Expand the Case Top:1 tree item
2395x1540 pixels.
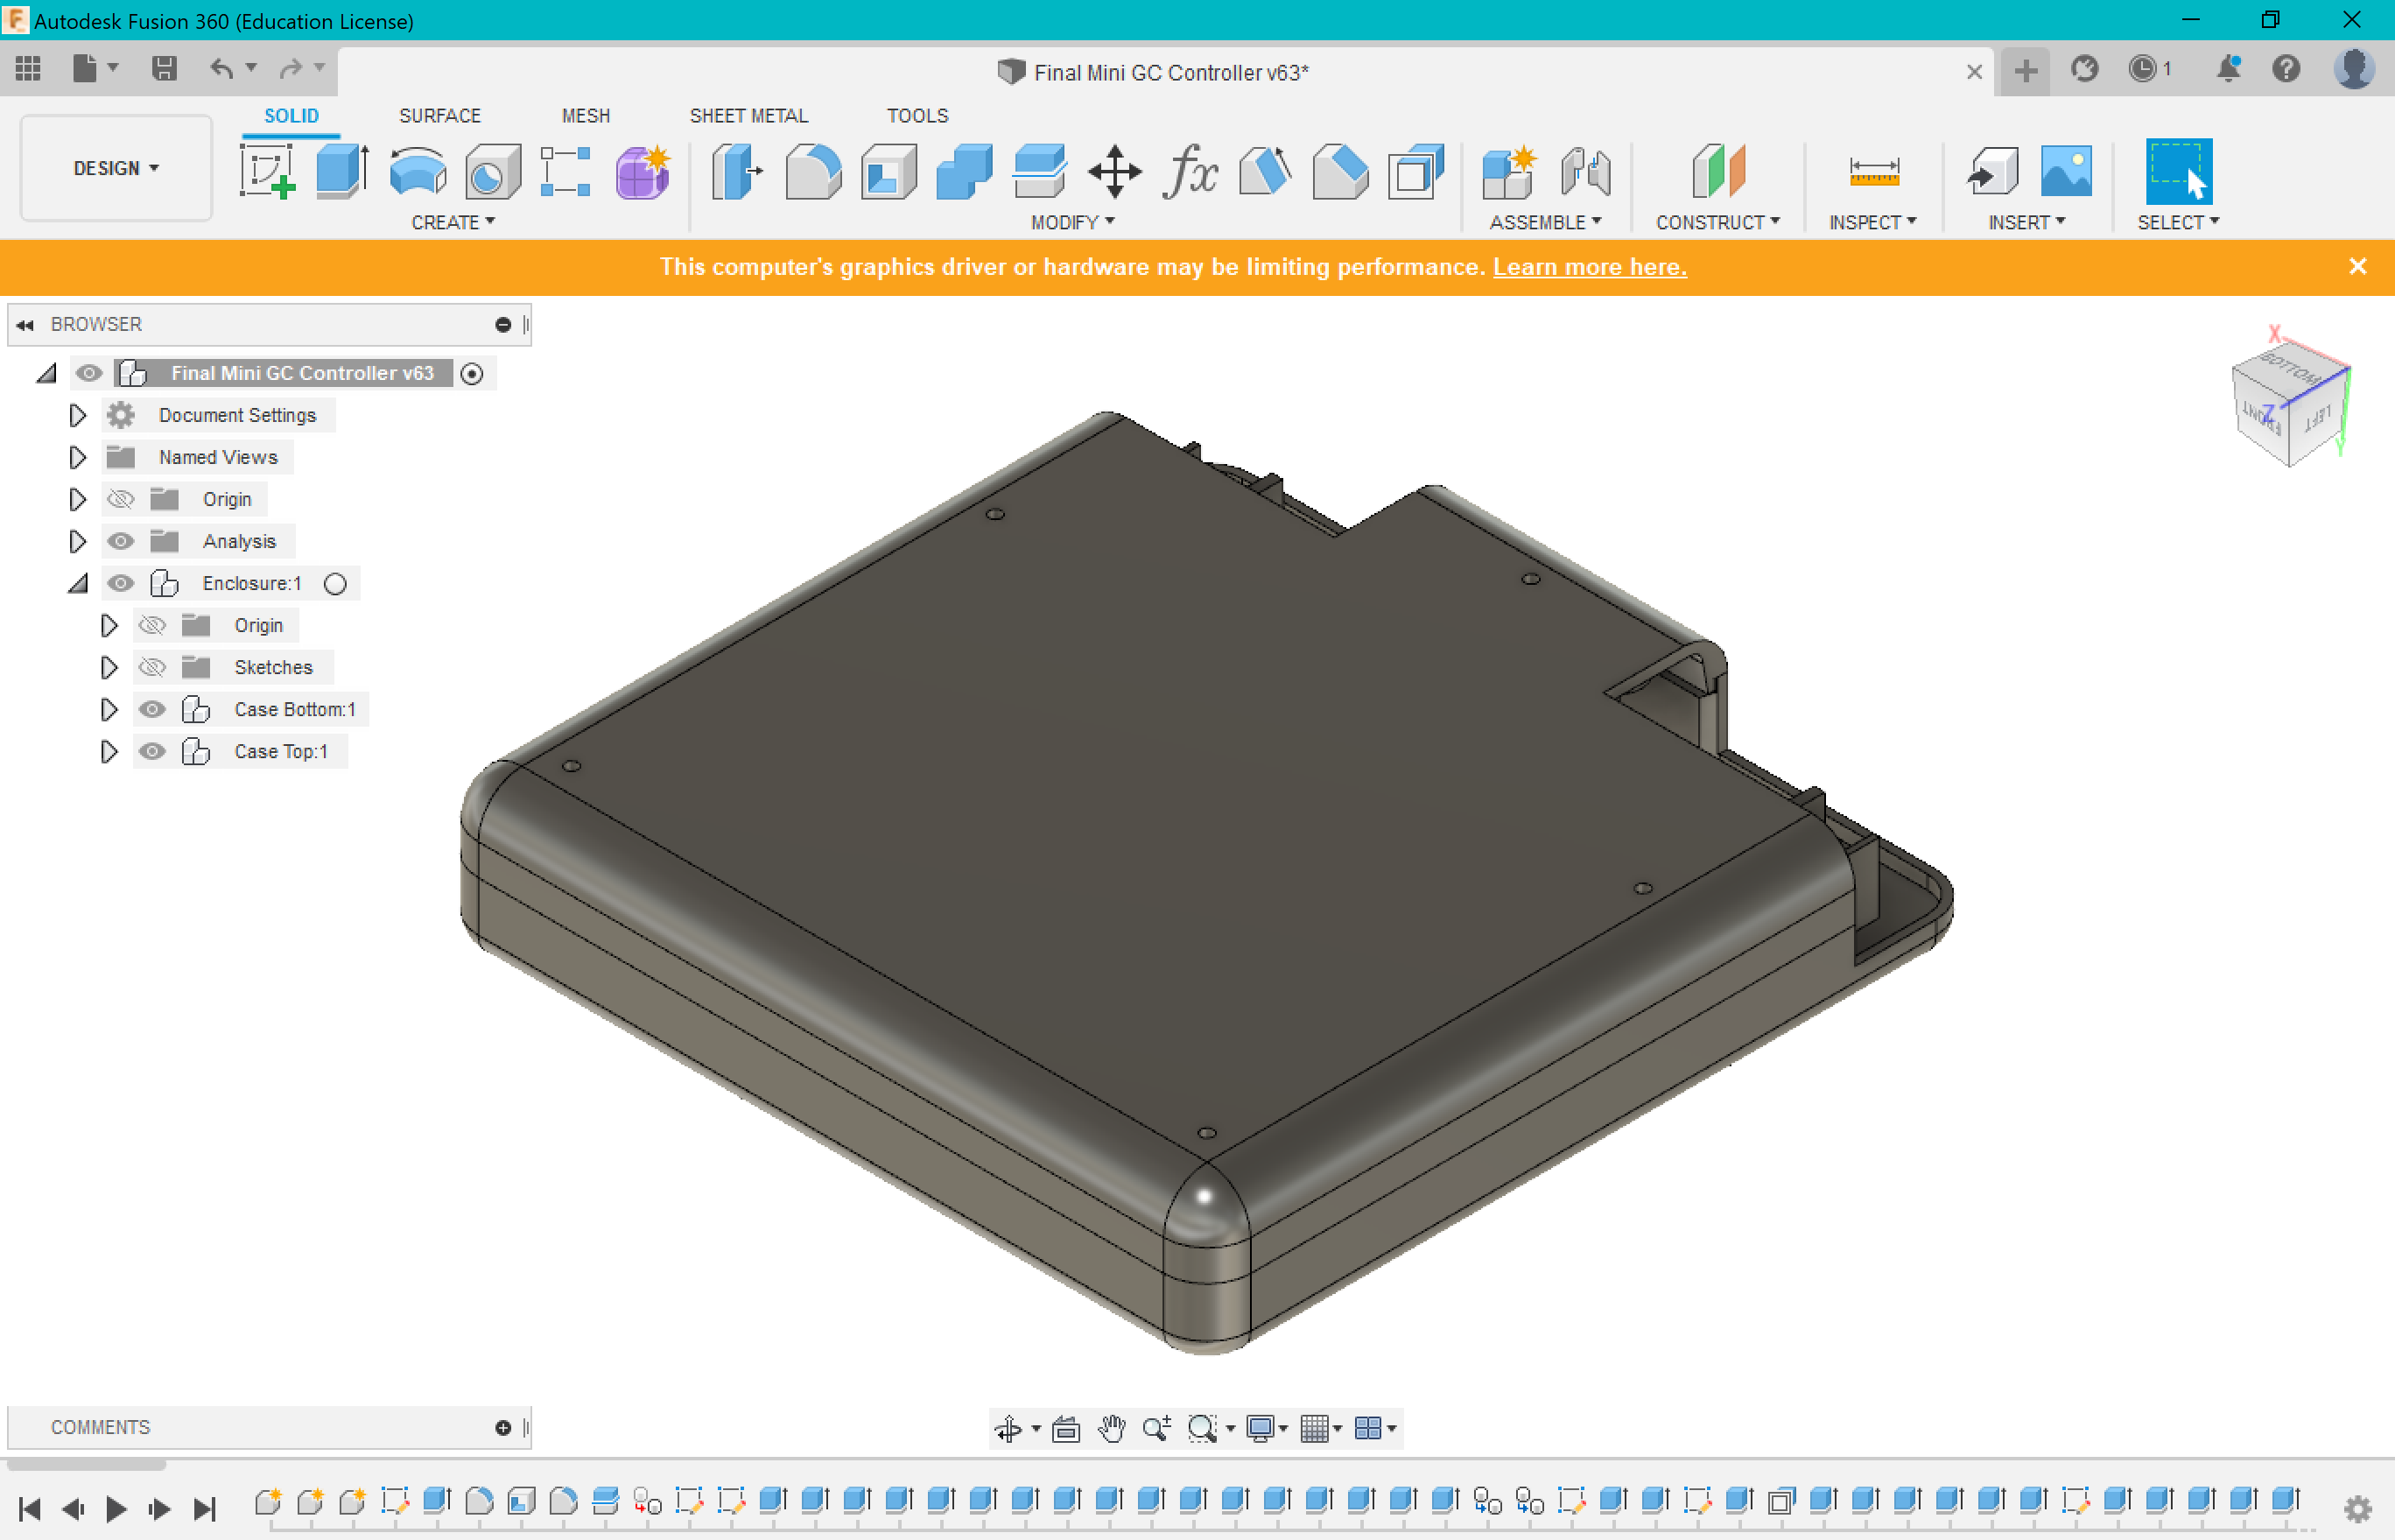110,751
